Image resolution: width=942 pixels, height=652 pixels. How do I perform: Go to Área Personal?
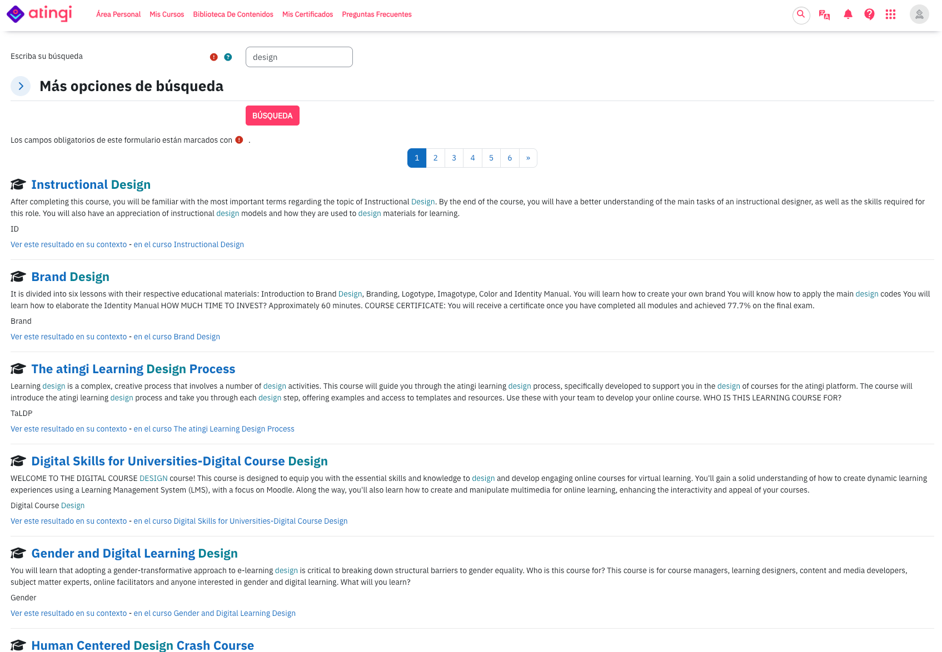pos(118,14)
